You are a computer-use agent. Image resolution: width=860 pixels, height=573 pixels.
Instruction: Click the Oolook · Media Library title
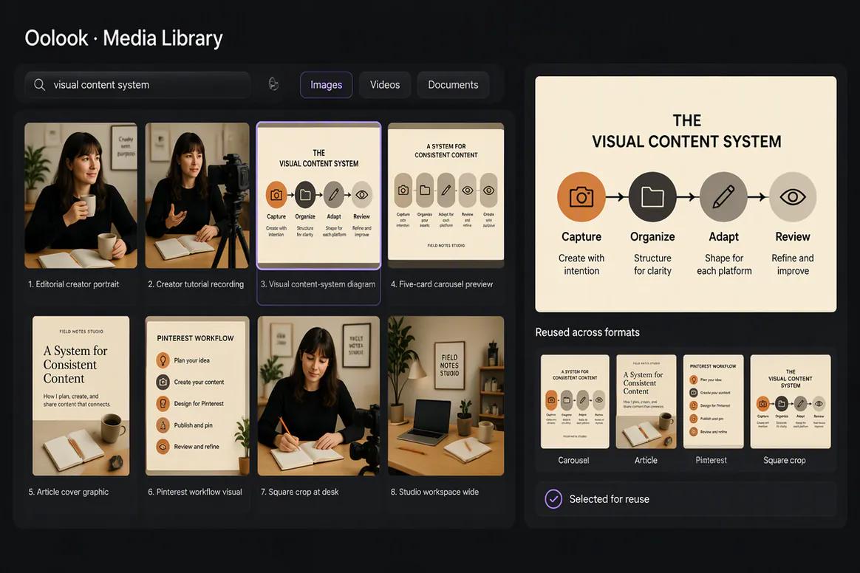[124, 38]
